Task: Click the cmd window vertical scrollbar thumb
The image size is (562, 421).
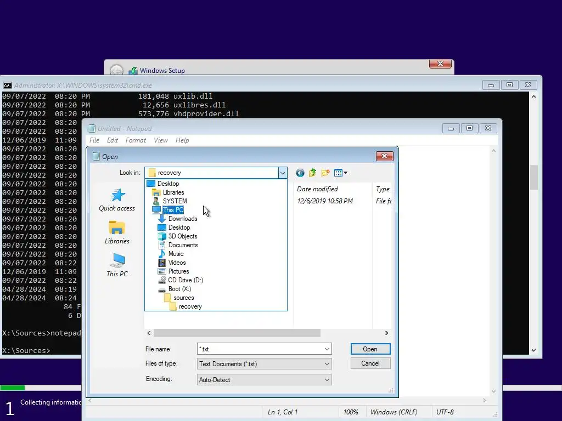Action: point(533,178)
